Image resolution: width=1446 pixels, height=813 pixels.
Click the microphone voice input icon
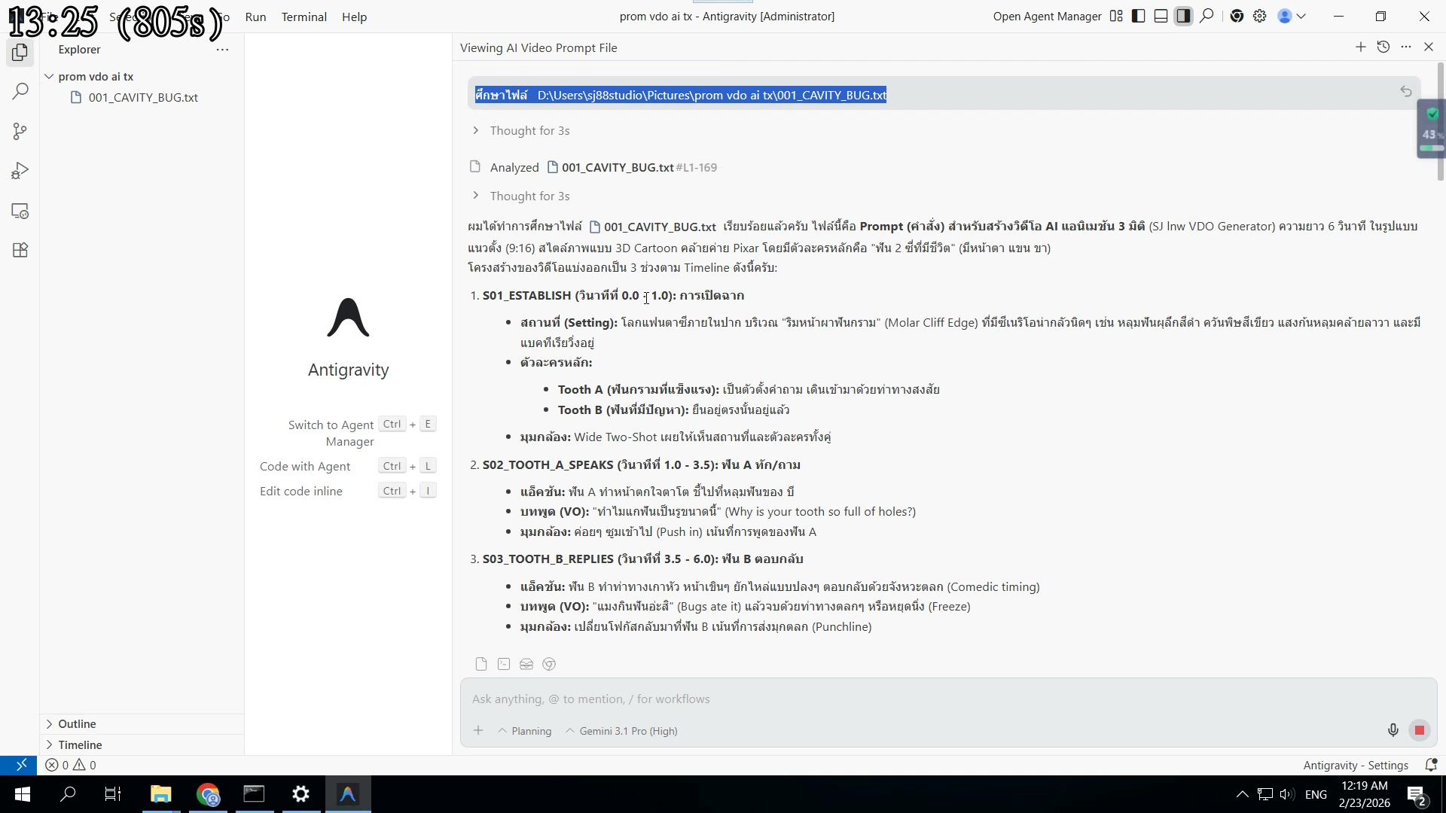click(1393, 730)
